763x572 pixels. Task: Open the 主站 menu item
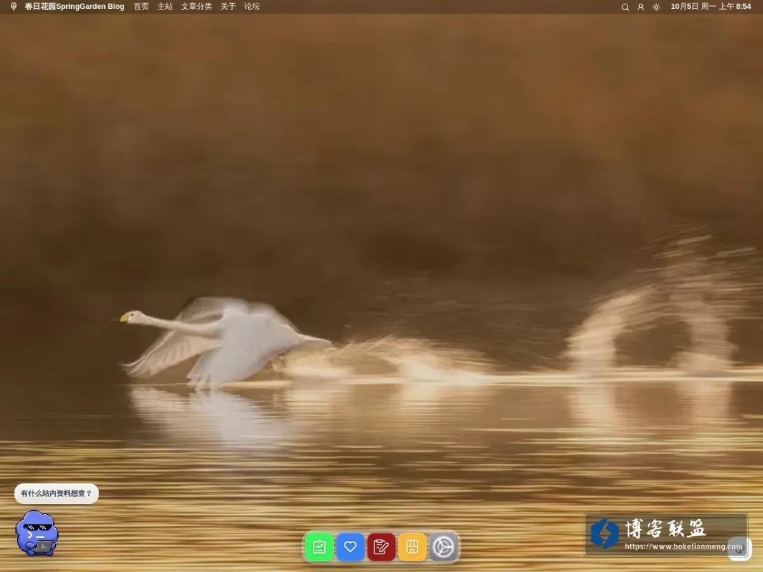tap(165, 6)
